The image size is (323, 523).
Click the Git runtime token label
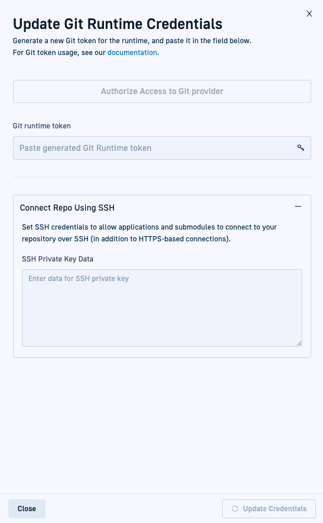pos(41,126)
